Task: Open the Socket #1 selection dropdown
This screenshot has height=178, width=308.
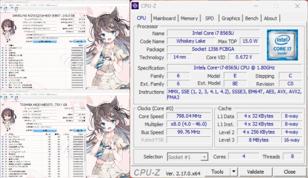Action: click(187, 157)
